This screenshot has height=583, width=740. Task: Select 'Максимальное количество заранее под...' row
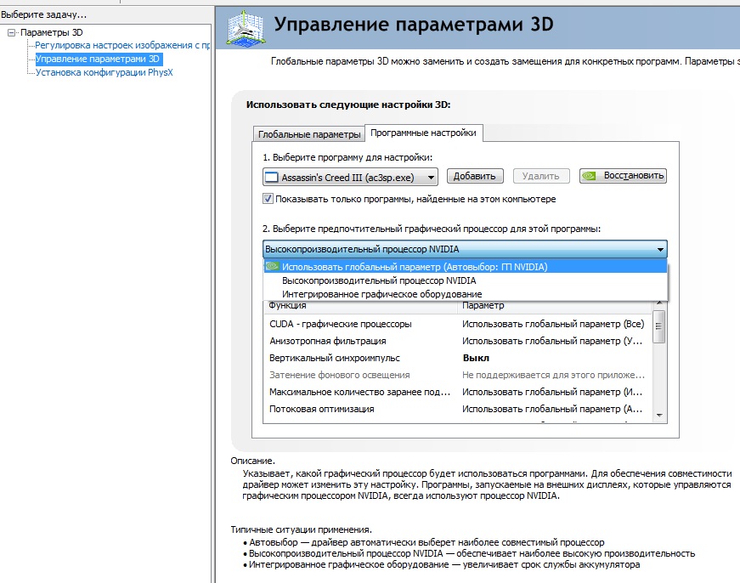click(x=458, y=393)
